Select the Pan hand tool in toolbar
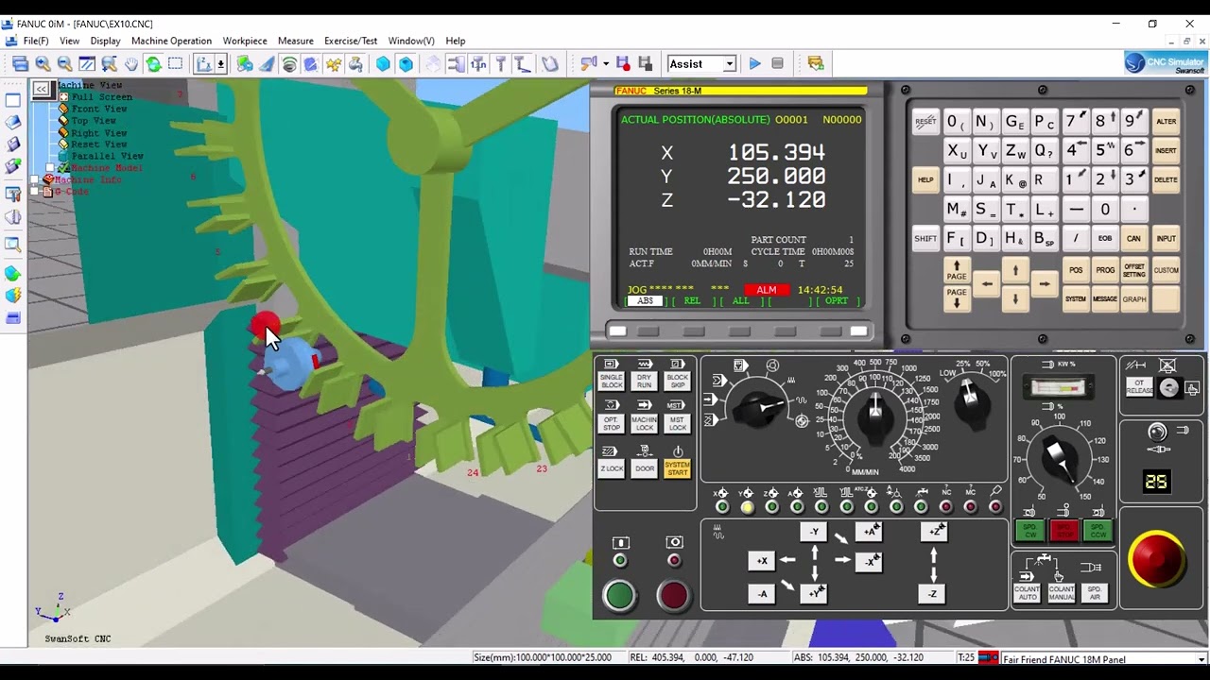The width and height of the screenshot is (1210, 680). coord(130,64)
